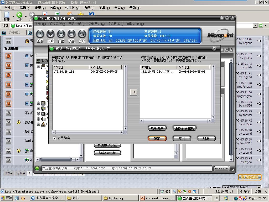Click the question mark icon beside 微点 thread

point(19,122)
